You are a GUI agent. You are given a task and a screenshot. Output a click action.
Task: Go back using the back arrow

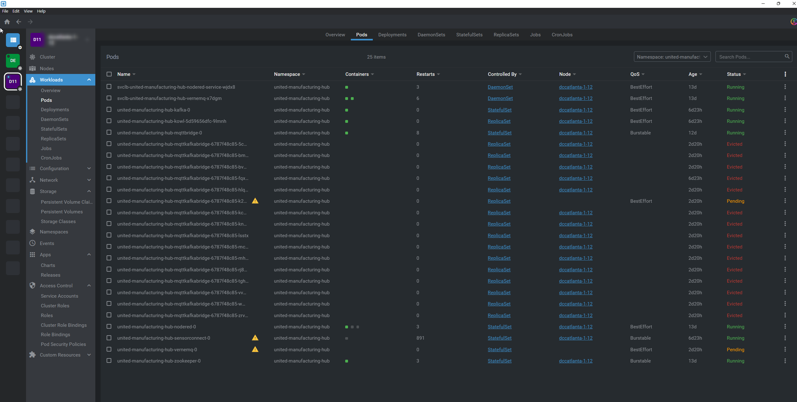coord(18,22)
